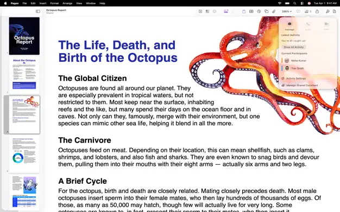Click the Table toolbar icon
Viewport: 340px width, 212px height.
[251, 11]
